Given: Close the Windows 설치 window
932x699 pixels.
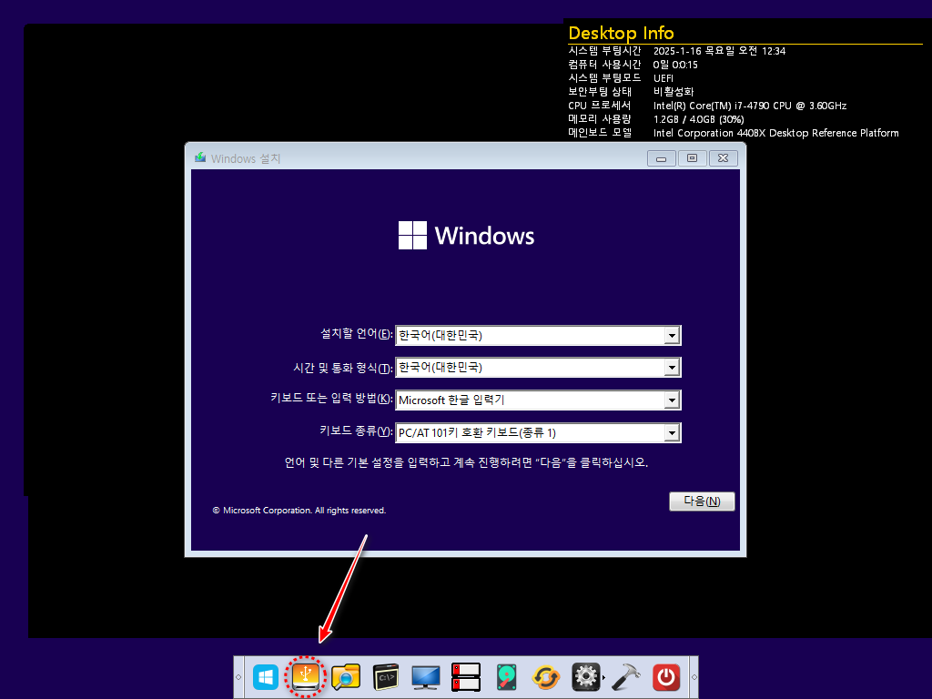Looking at the screenshot, I should tap(723, 158).
